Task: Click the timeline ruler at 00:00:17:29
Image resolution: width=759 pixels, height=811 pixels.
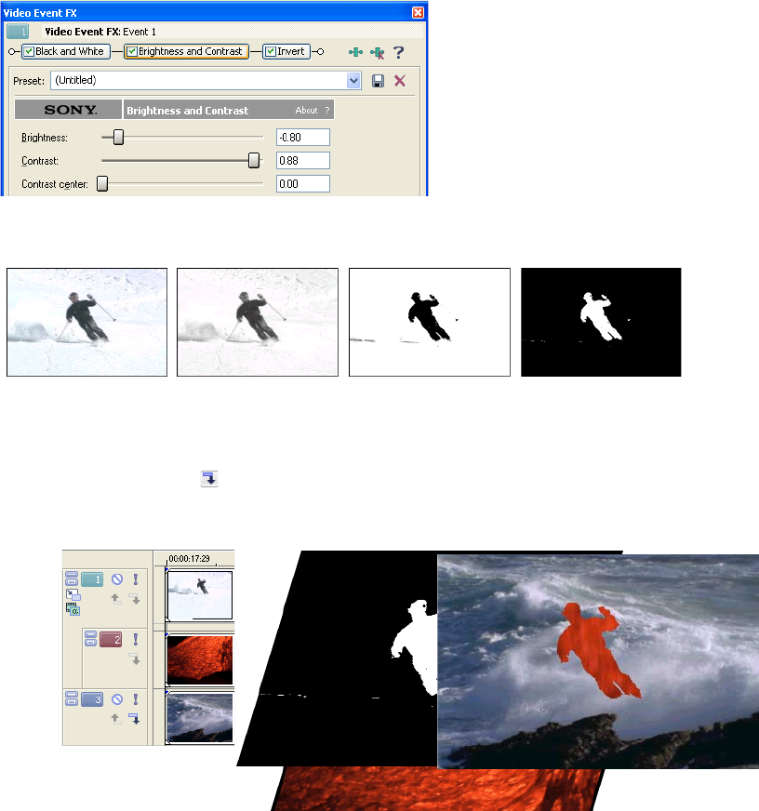Action: (190, 559)
